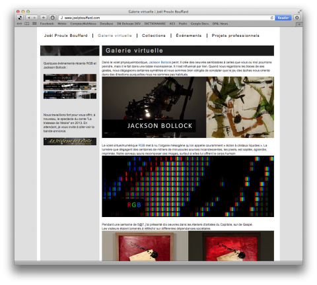Open the AS3 bookmark

tap(172, 24)
